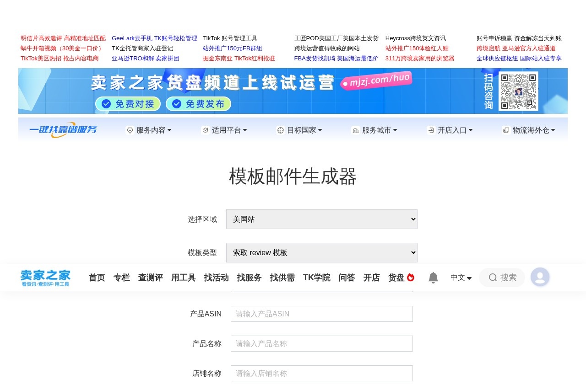This screenshot has width=586, height=390.
Task: Open the 选择区域 dropdown showing 美国站
Action: [x=321, y=219]
